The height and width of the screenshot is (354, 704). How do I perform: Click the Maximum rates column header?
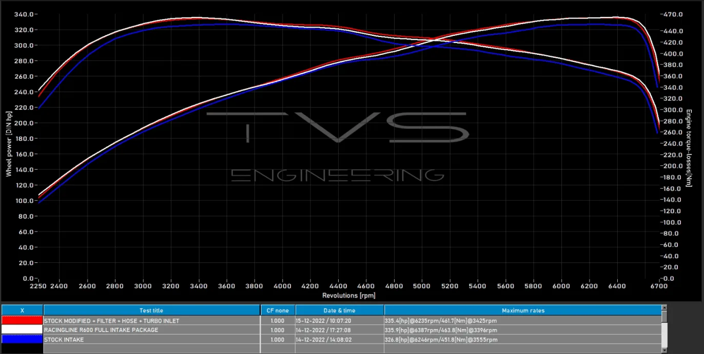(x=523, y=310)
